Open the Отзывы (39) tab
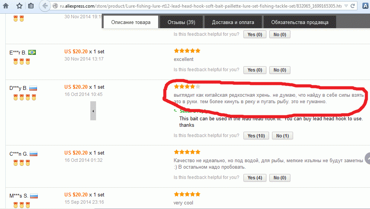 point(181,22)
